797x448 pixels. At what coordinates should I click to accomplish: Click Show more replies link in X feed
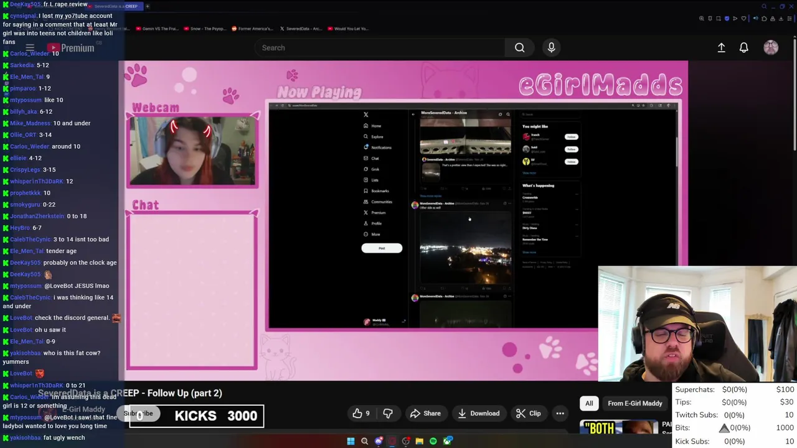431,196
